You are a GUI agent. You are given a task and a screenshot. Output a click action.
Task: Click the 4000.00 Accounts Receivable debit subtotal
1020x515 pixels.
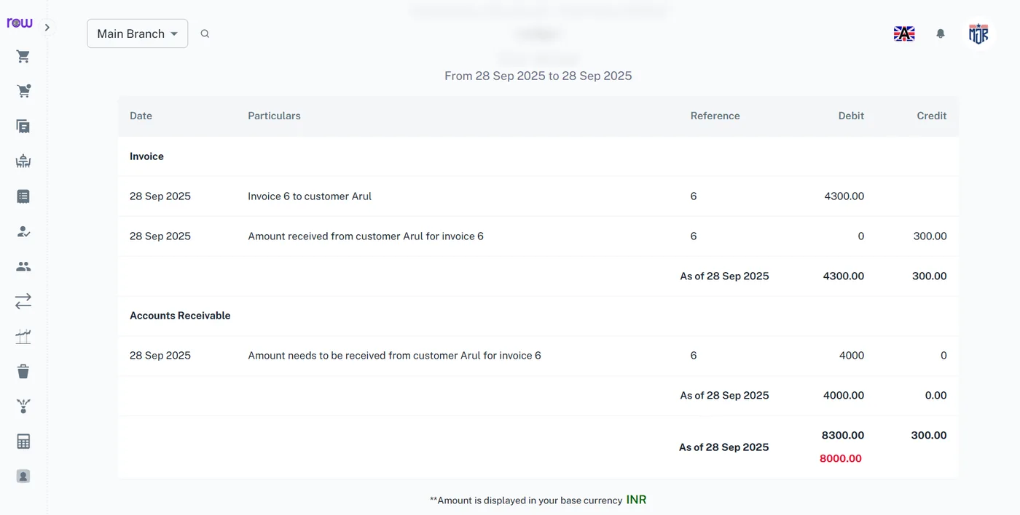(x=843, y=396)
